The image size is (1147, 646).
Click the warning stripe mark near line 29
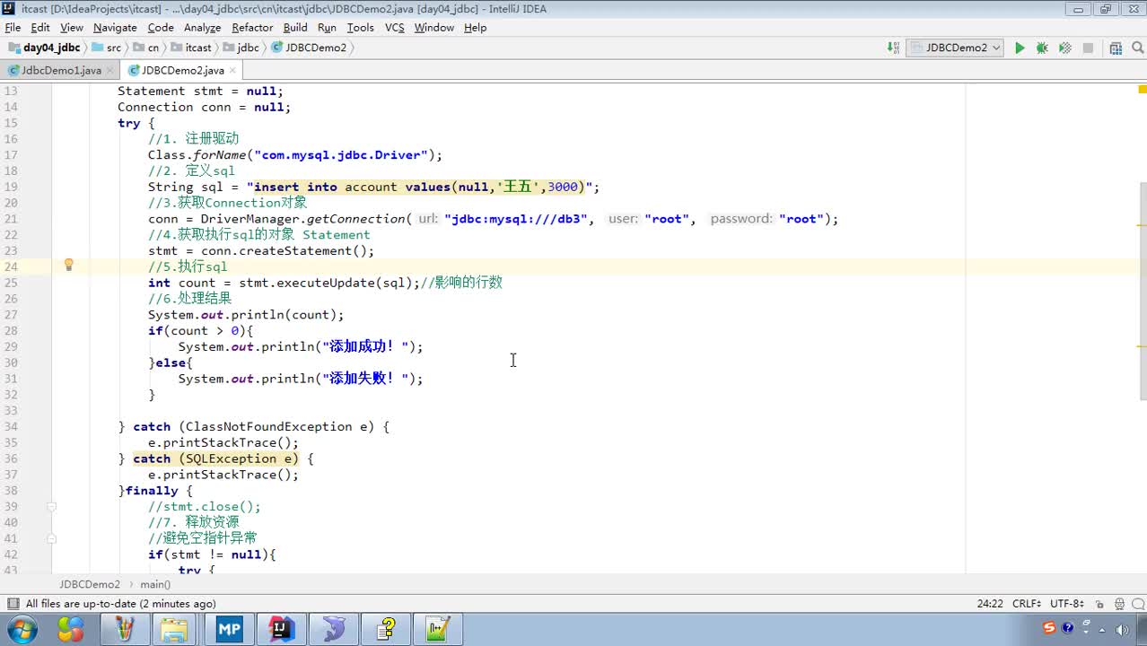pyautogui.click(x=1142, y=345)
